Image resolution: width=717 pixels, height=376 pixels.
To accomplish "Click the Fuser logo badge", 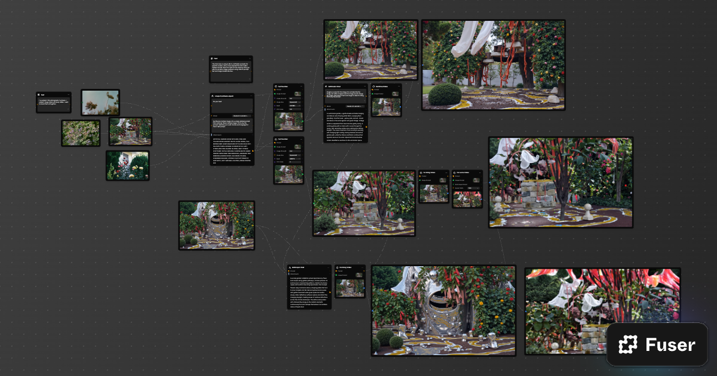I will click(x=657, y=344).
